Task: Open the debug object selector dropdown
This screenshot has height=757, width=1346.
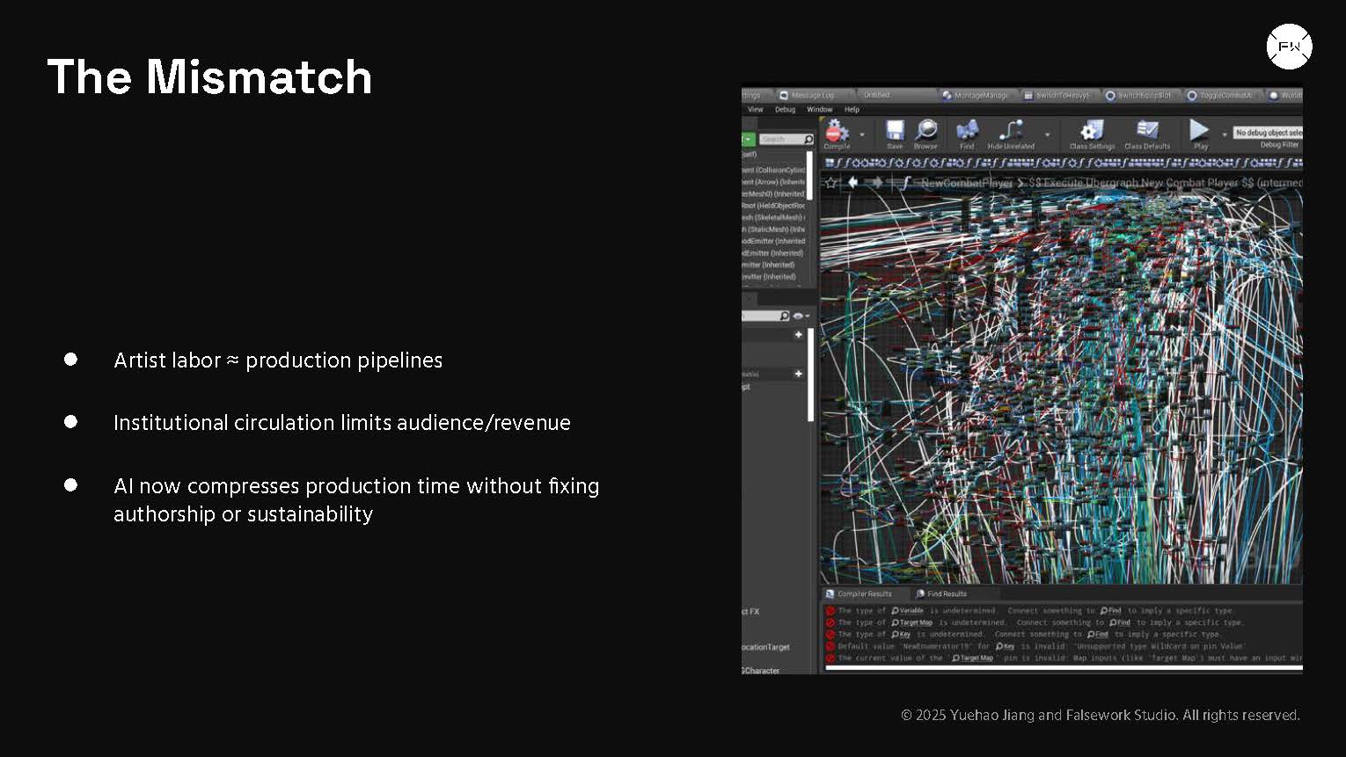Action: tap(1268, 133)
